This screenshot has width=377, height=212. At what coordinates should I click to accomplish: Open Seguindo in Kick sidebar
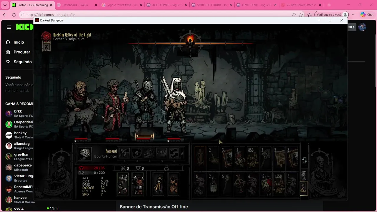point(19,62)
